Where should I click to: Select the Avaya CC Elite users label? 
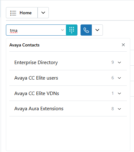pyautogui.click(x=36, y=78)
